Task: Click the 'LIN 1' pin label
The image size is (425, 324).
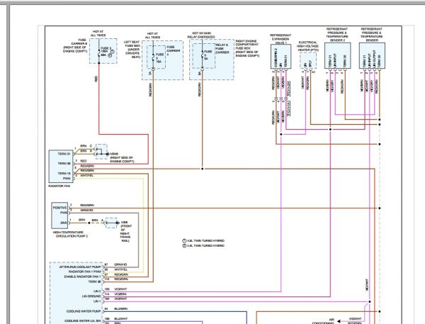Action: (x=97, y=301)
